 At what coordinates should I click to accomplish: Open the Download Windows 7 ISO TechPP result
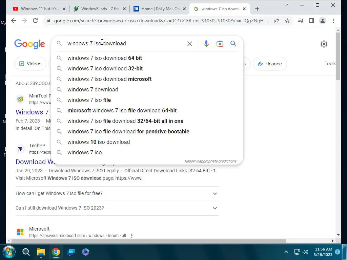click(x=35, y=162)
